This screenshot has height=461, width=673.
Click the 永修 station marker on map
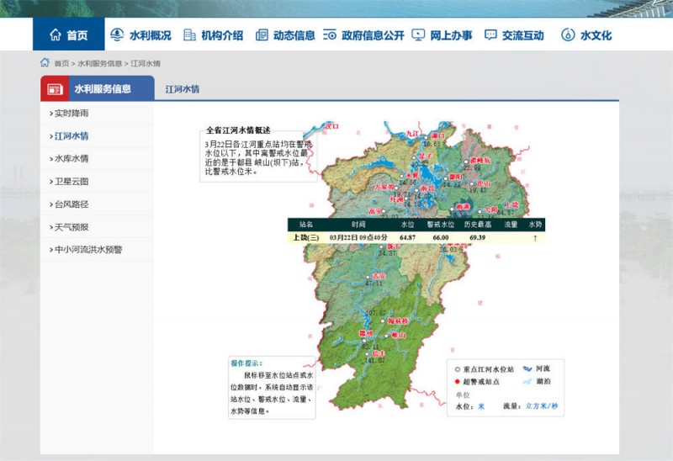(x=402, y=176)
